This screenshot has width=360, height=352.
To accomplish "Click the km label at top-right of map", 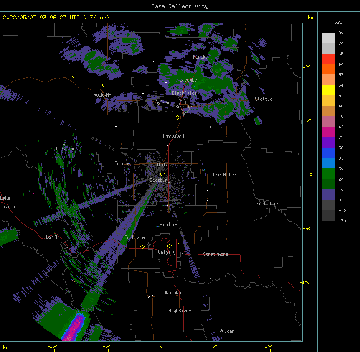I will [x=311, y=18].
